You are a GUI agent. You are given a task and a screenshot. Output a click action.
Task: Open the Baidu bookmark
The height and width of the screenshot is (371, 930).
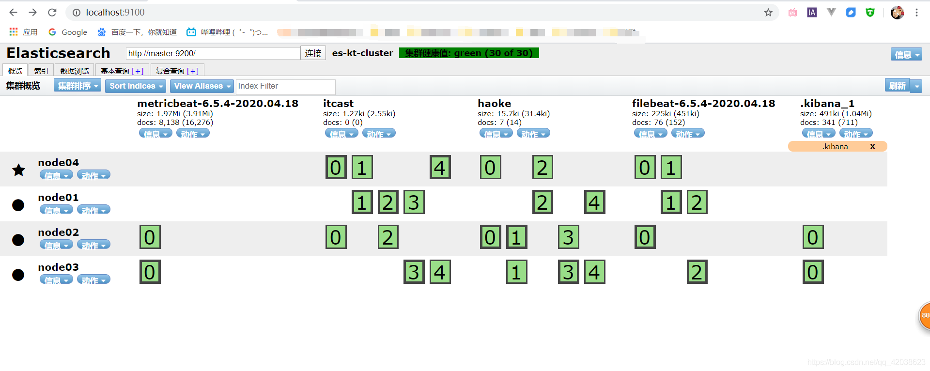tap(137, 32)
